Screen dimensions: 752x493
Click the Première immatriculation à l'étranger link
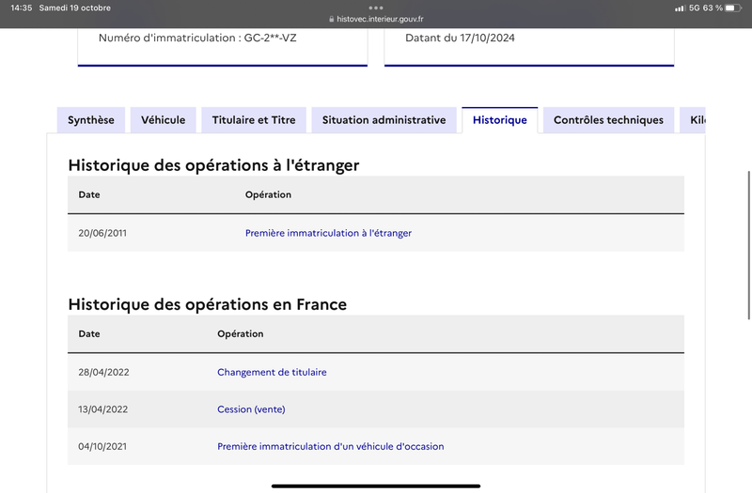(328, 233)
